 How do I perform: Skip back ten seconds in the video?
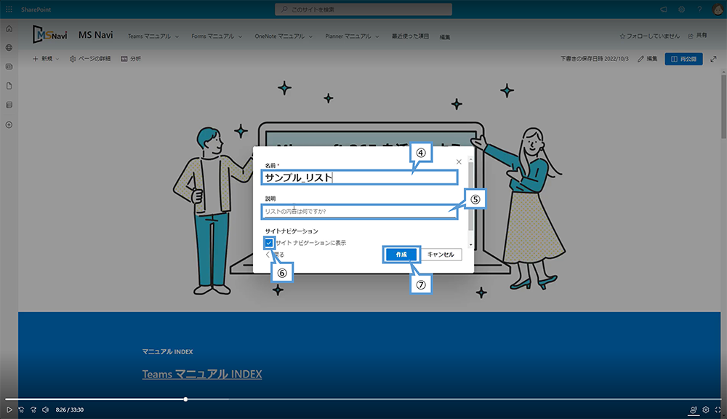coord(21,410)
